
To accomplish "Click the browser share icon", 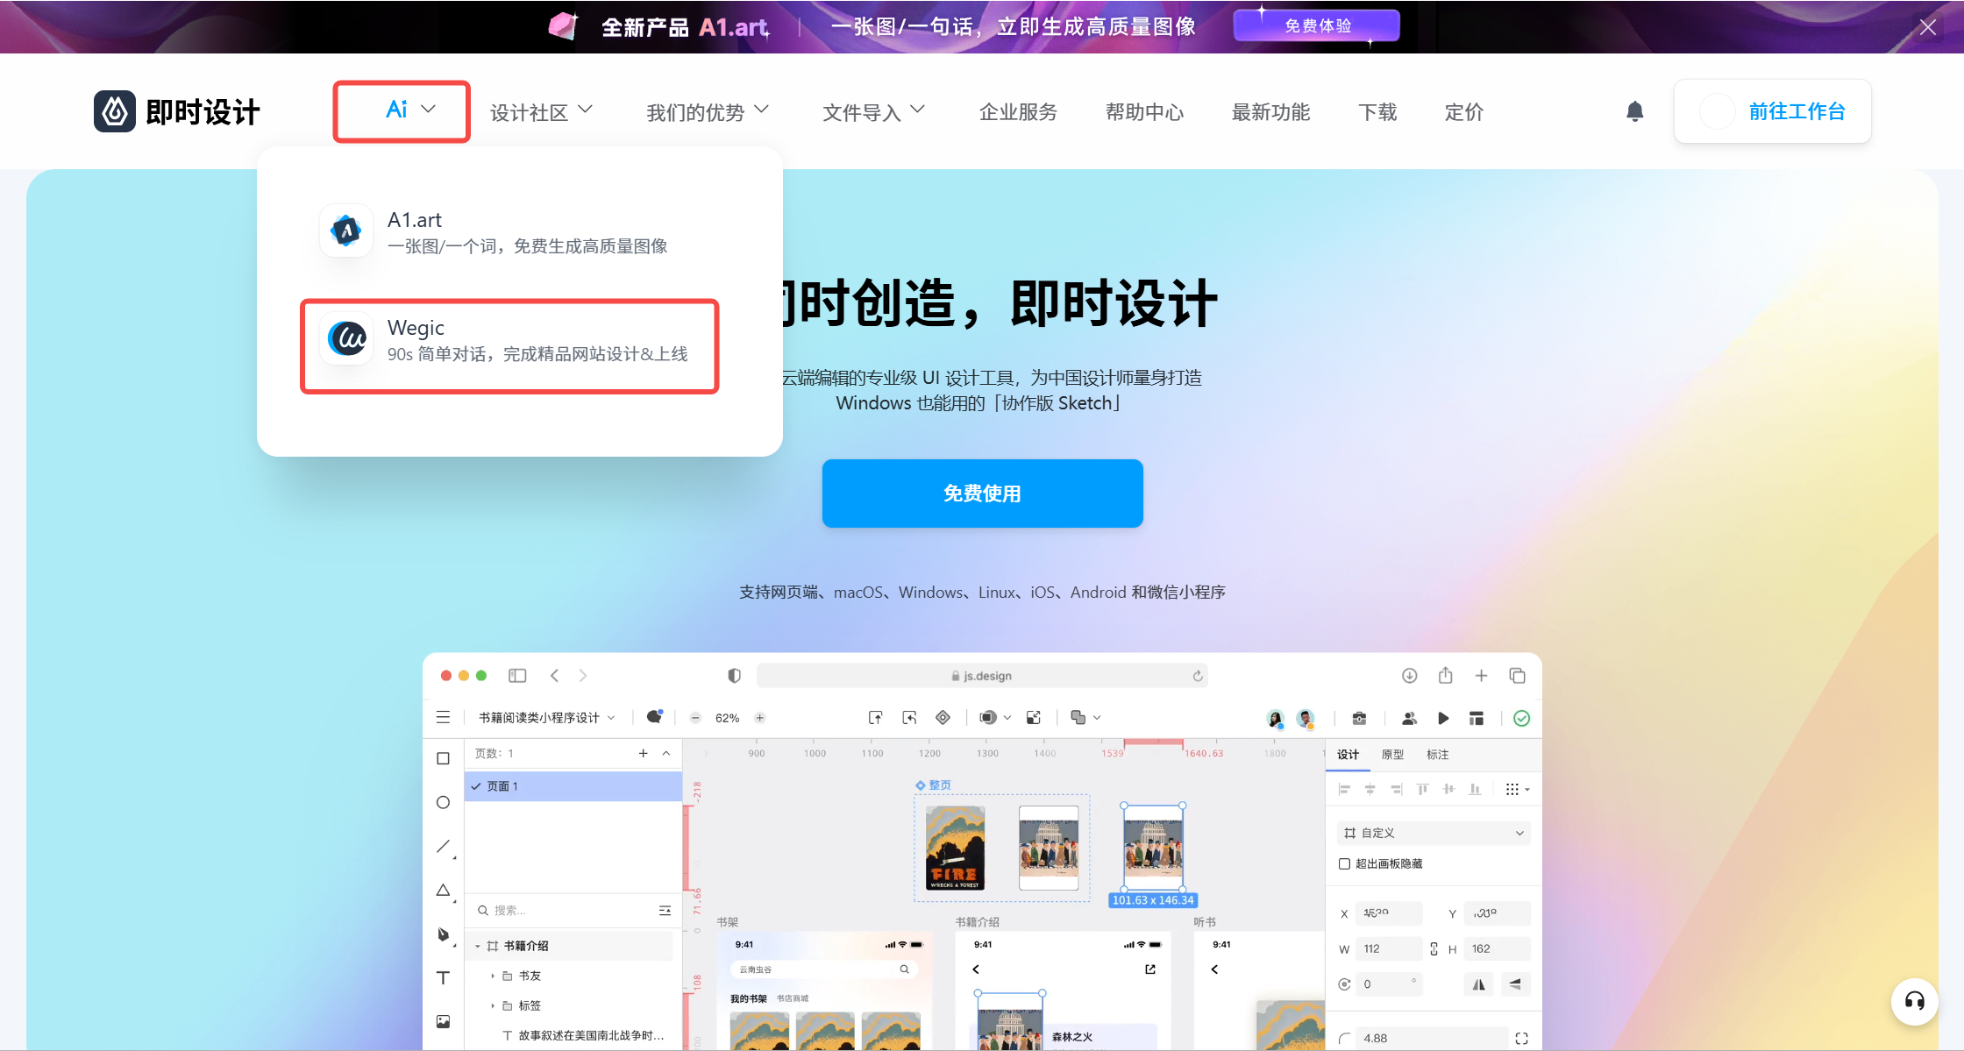I will pos(1446,675).
